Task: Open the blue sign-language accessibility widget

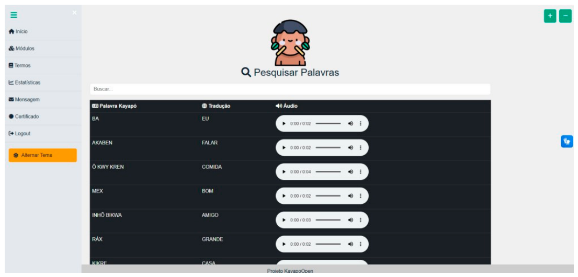Action: point(567,142)
